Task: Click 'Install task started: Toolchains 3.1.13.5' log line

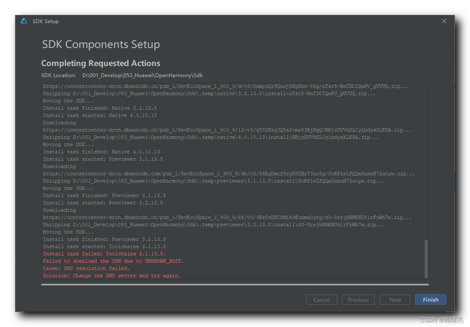Action: (x=104, y=246)
